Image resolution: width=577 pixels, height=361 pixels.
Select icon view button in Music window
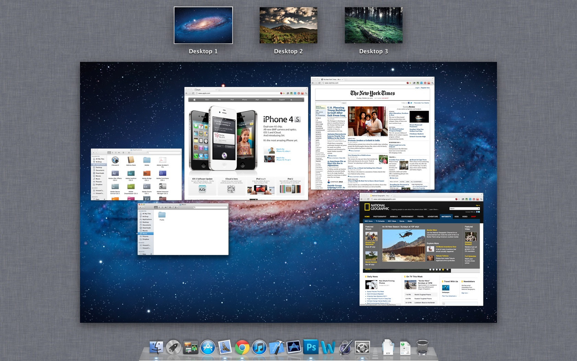(156, 207)
